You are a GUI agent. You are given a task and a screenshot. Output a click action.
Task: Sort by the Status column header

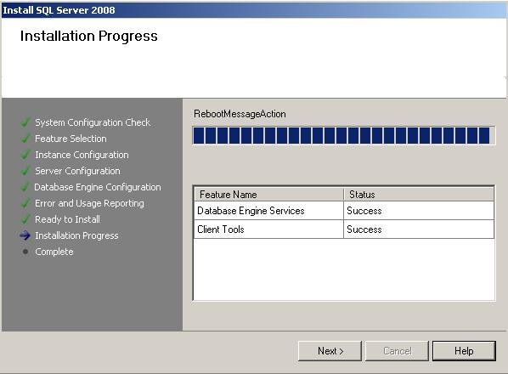coord(419,195)
